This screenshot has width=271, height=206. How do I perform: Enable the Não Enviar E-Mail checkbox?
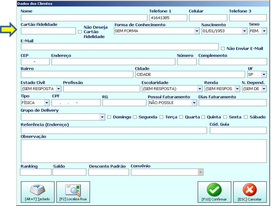[223, 49]
